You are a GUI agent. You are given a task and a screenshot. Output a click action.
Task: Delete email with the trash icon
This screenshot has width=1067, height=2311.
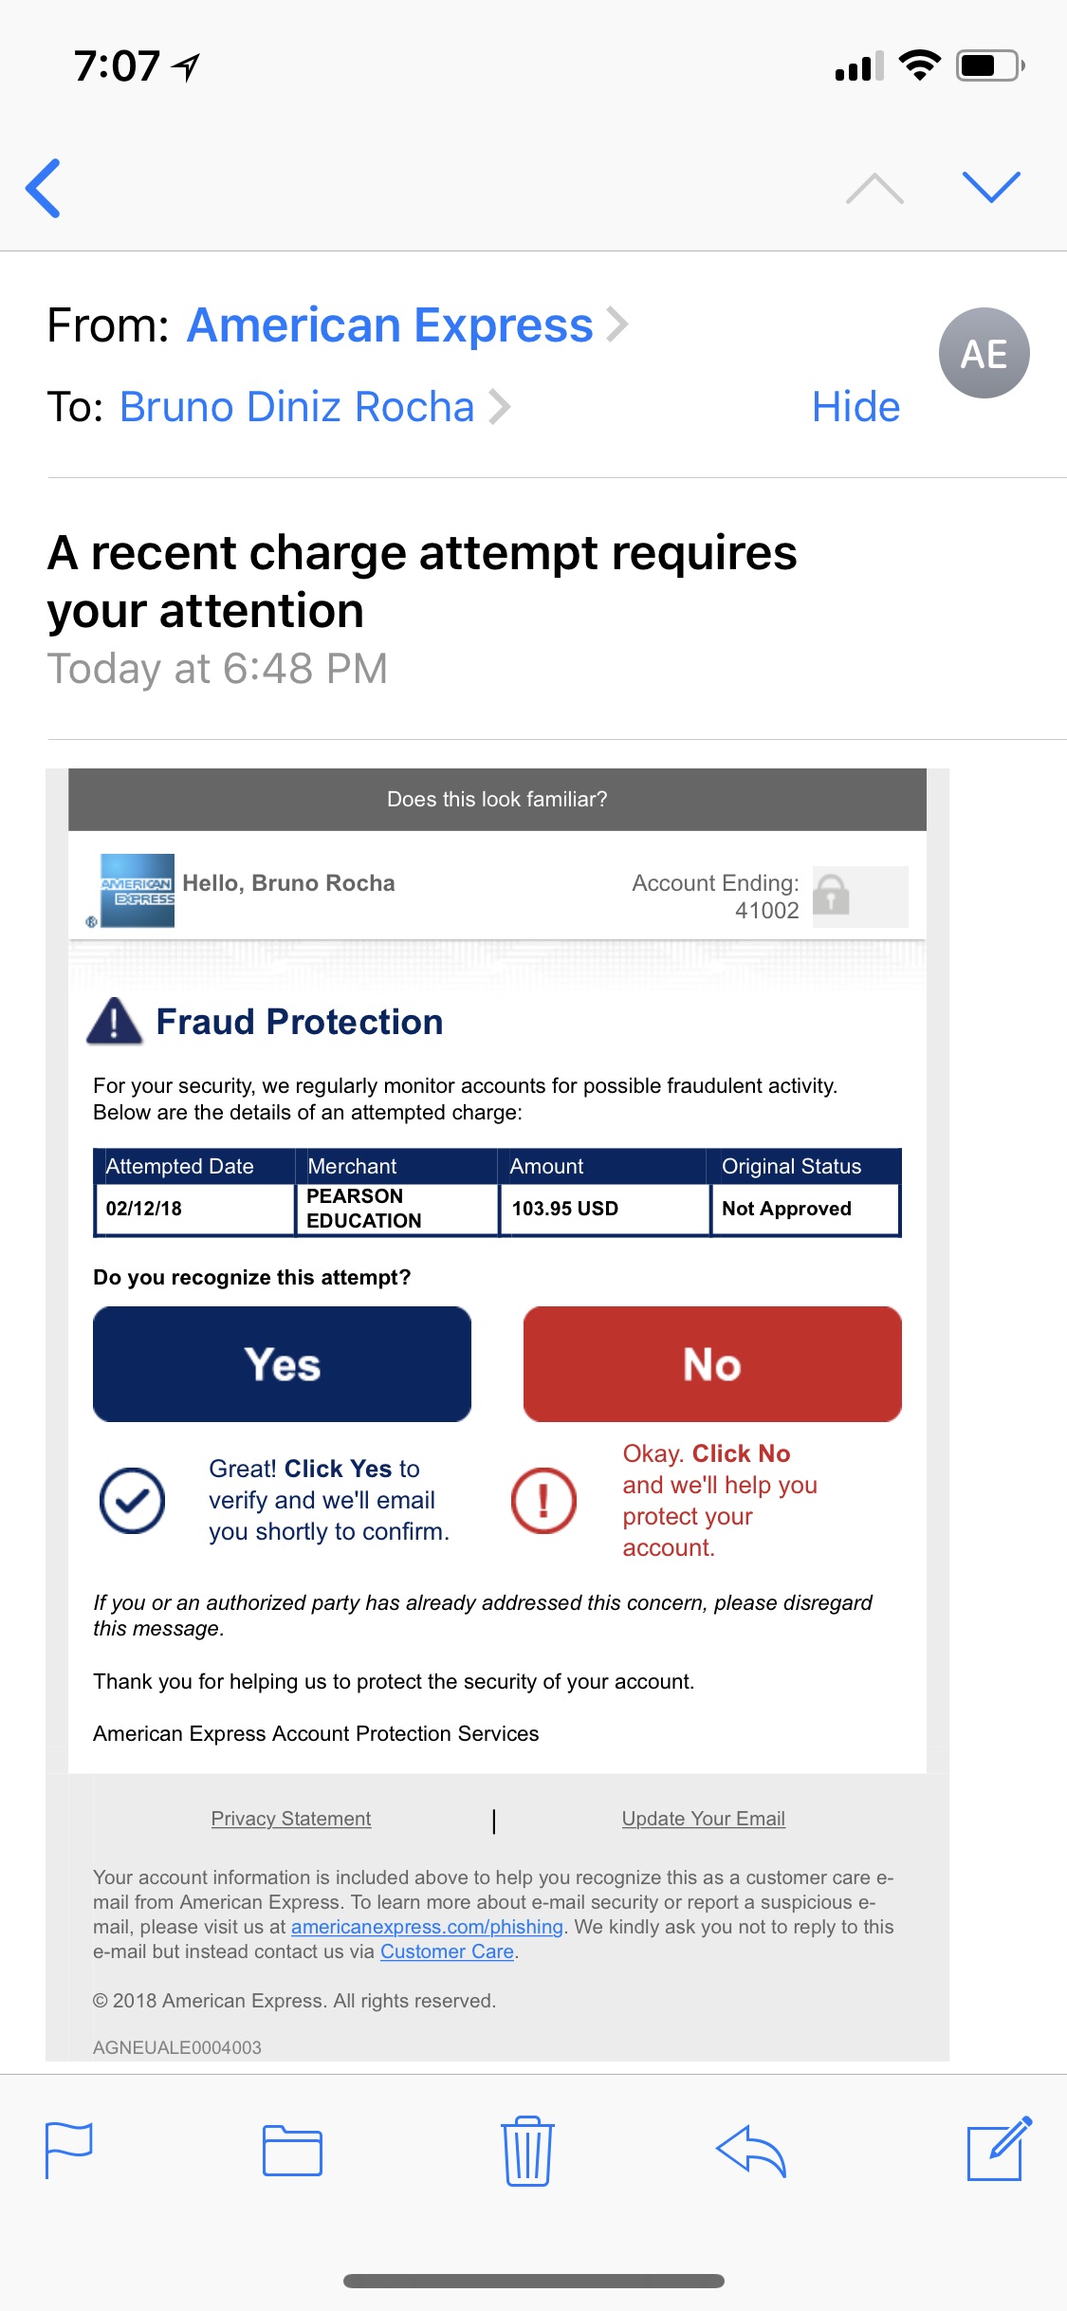(526, 2150)
